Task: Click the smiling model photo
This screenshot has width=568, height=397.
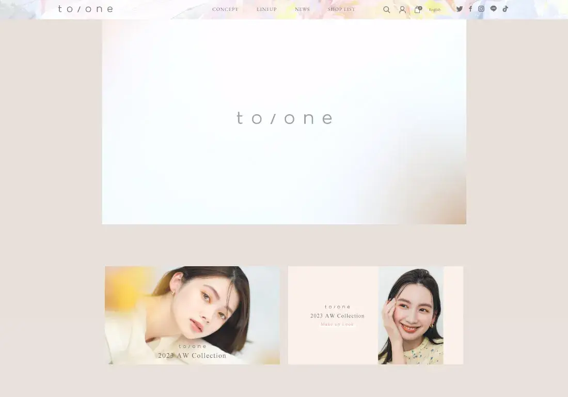Action: coord(411,315)
